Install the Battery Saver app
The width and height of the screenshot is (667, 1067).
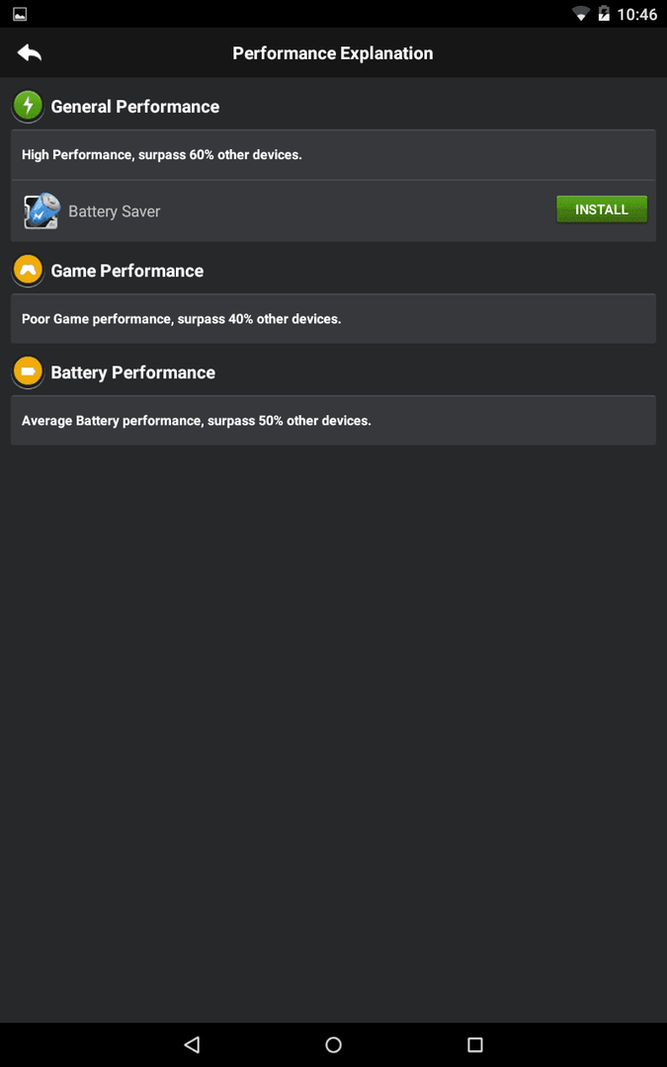(602, 209)
